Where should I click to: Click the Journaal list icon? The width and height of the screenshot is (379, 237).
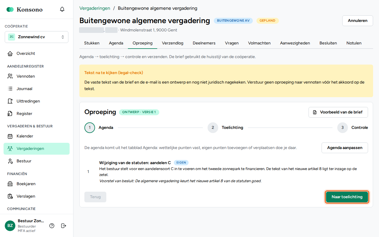[10, 89]
